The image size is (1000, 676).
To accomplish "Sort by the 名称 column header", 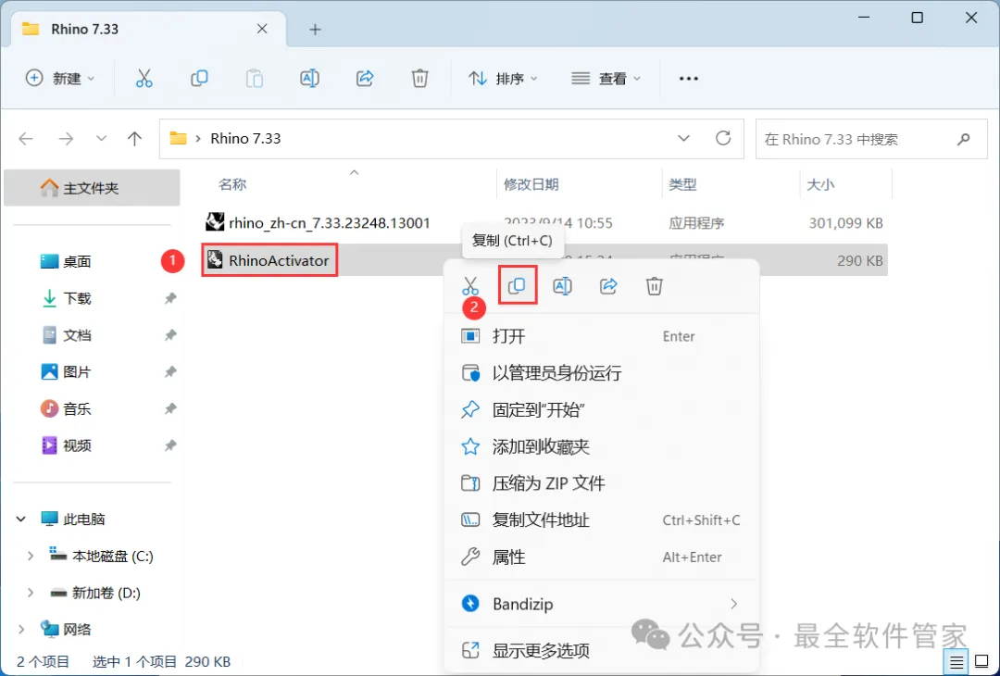I will (232, 184).
